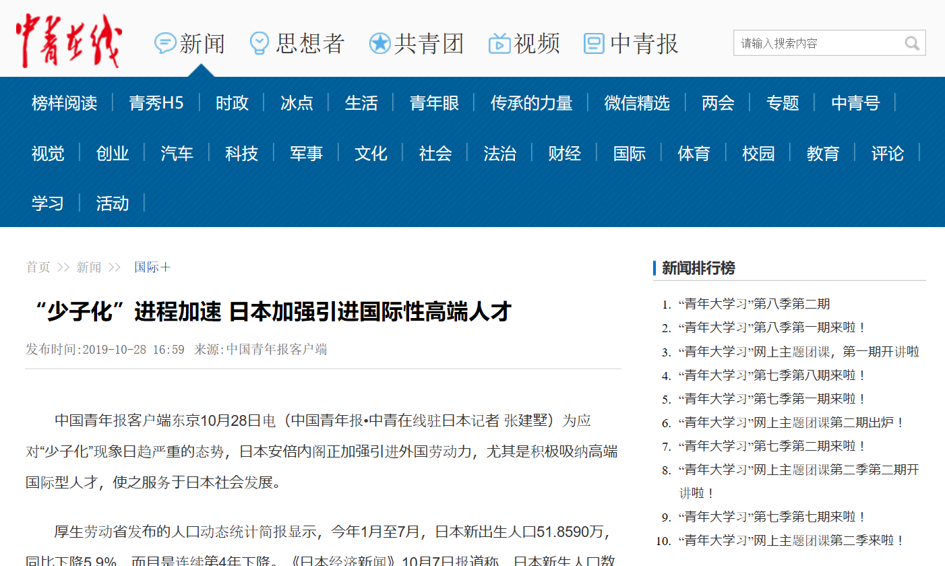Select 国际 in the blue navigation bar
This screenshot has width=945, height=566.
point(629,154)
